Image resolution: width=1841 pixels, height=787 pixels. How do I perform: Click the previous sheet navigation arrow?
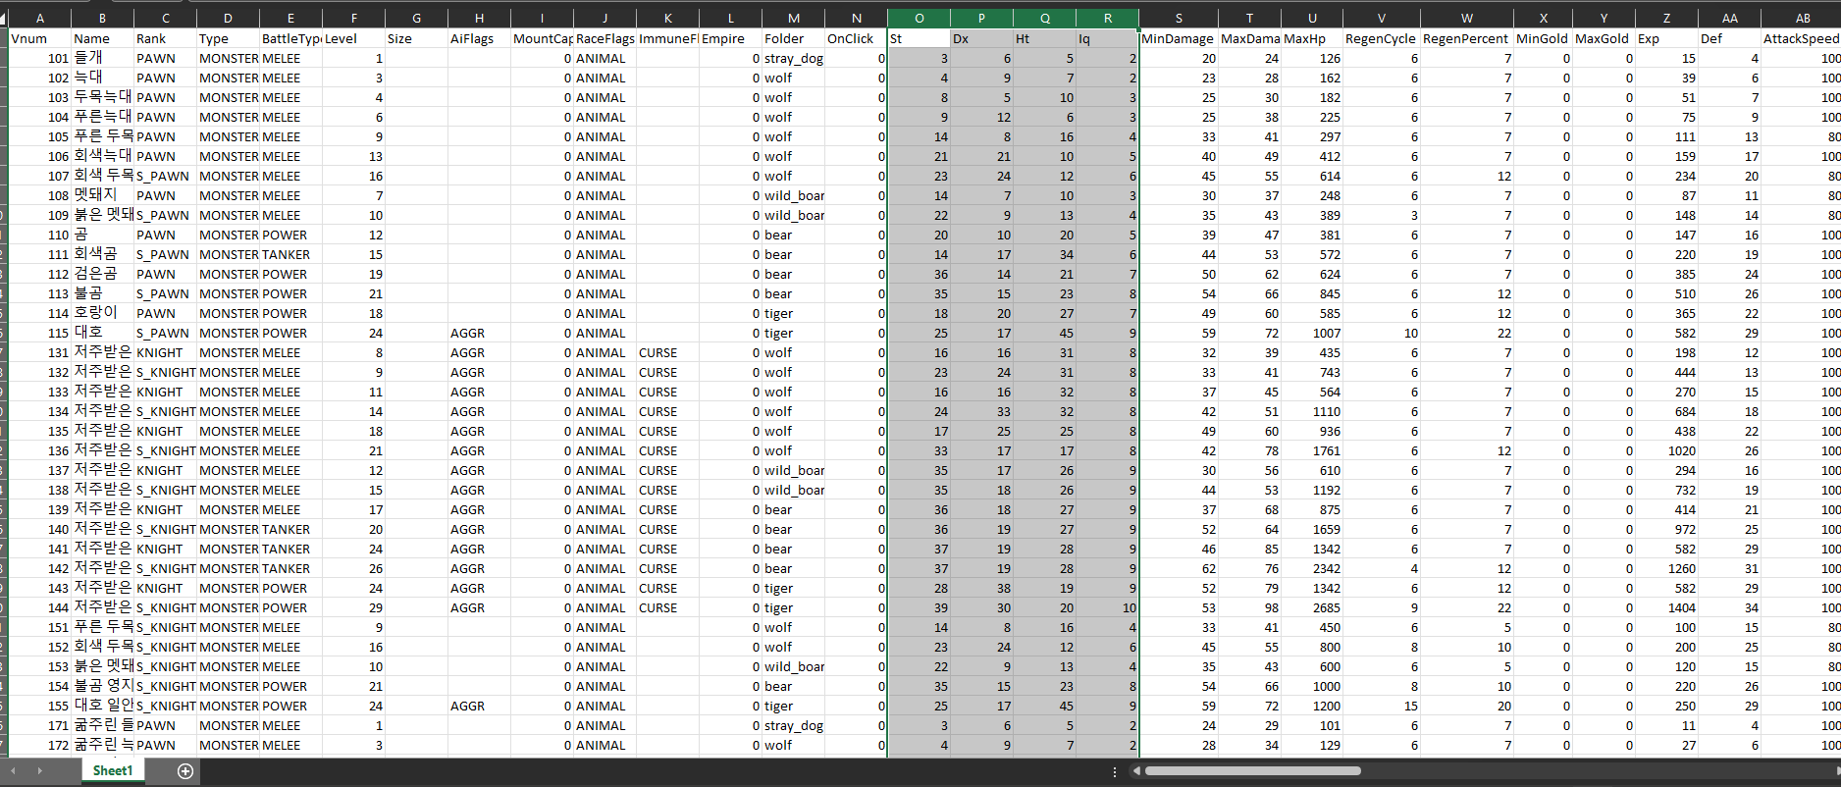[14, 771]
